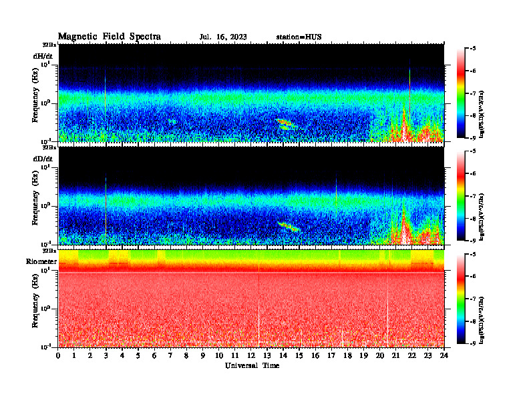The image size is (529, 408).
Task: Click the hour 0 tick label
Action: point(58,355)
